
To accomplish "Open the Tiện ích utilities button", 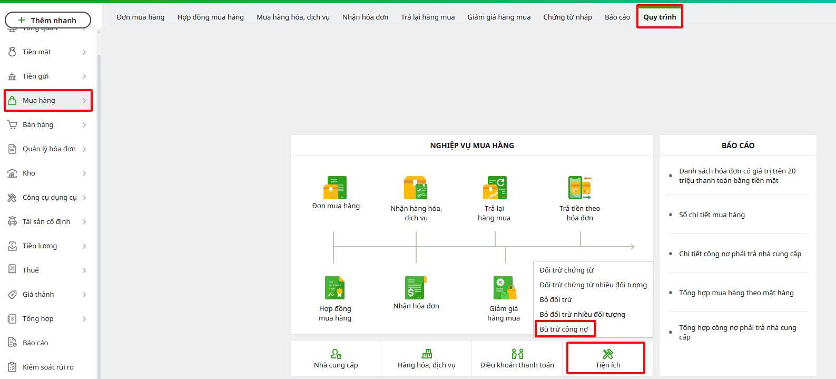I will click(607, 359).
